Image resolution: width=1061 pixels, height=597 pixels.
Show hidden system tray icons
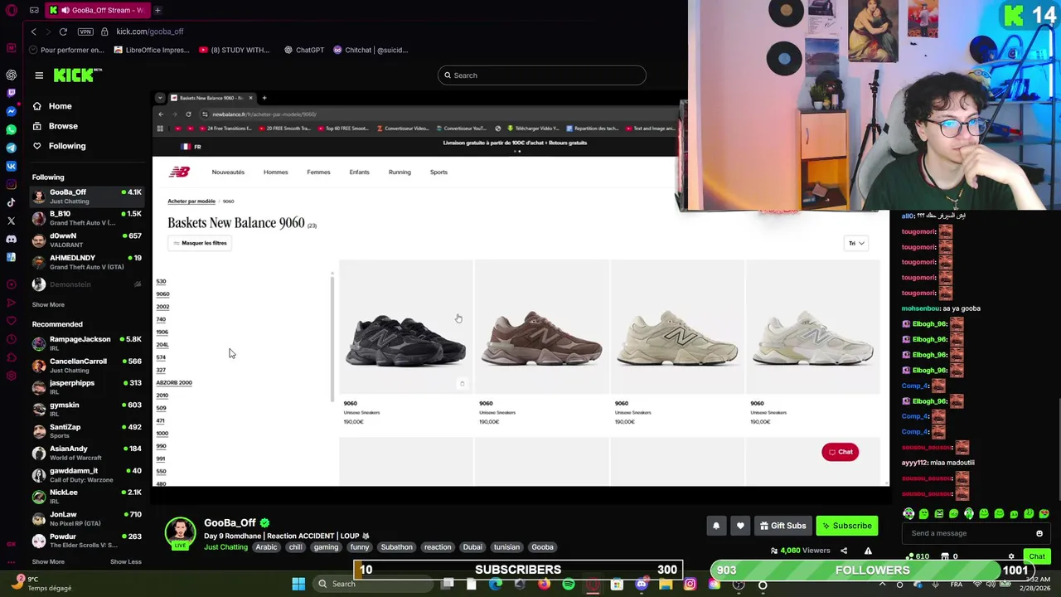point(882,585)
